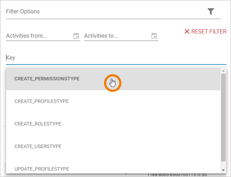Click the red X icon beside RESET FILTER
231x177 pixels.
(x=187, y=31)
